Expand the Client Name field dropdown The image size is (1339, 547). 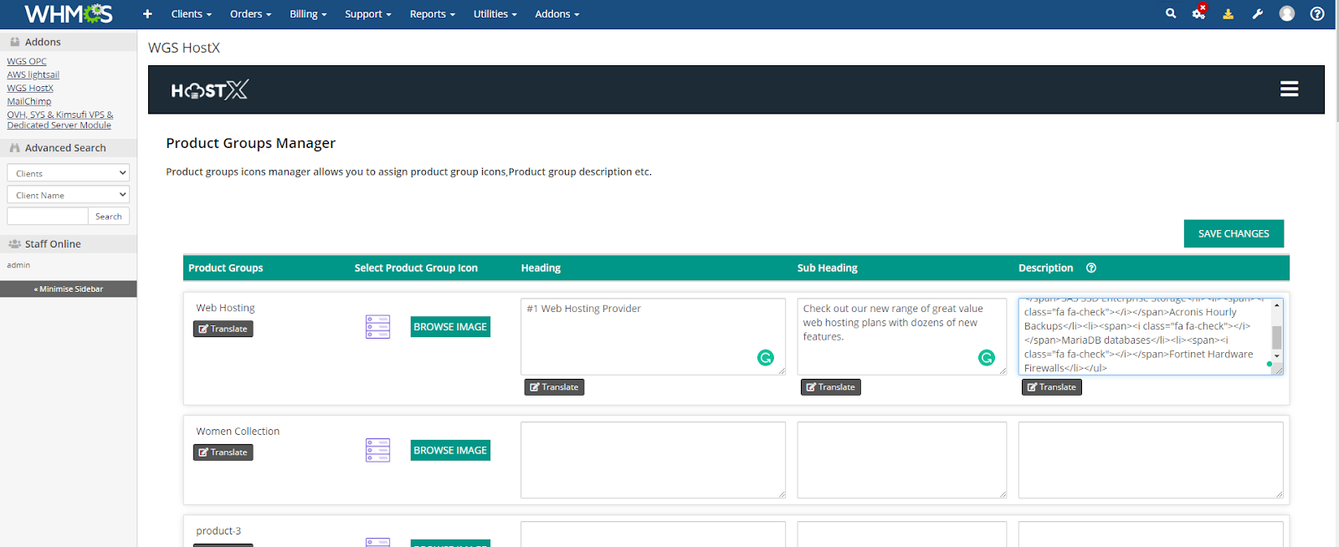coord(68,195)
